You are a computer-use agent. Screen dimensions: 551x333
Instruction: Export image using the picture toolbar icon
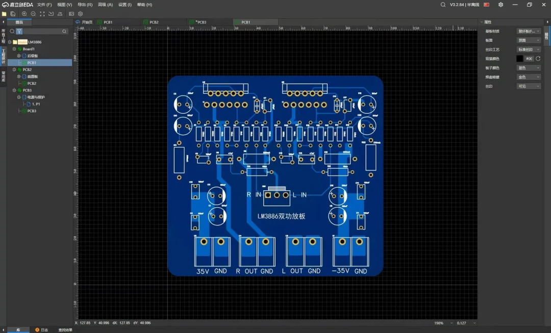click(x=71, y=14)
